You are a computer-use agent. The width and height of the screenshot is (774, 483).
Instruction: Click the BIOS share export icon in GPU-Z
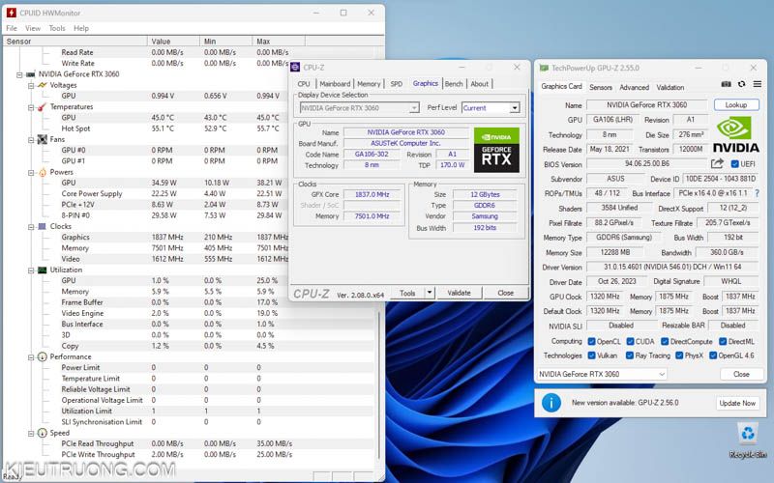tap(717, 163)
